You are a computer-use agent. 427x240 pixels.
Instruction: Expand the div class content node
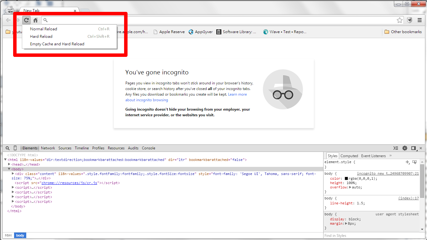coord(13,174)
